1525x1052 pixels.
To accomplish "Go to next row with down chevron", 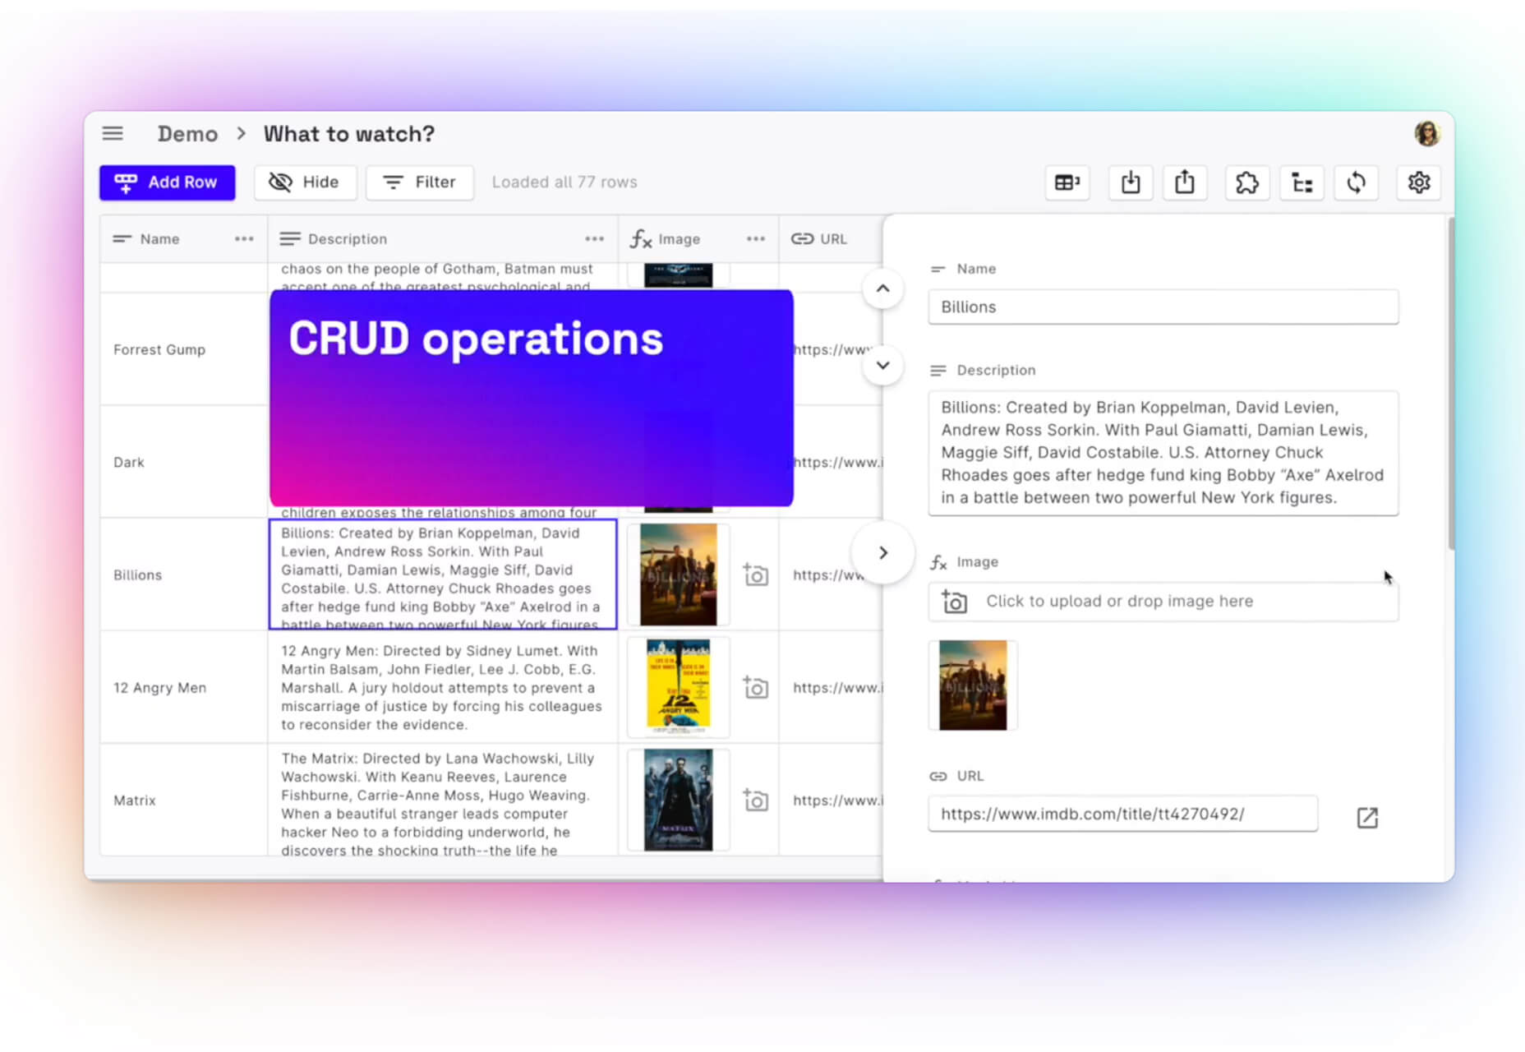I will (882, 365).
